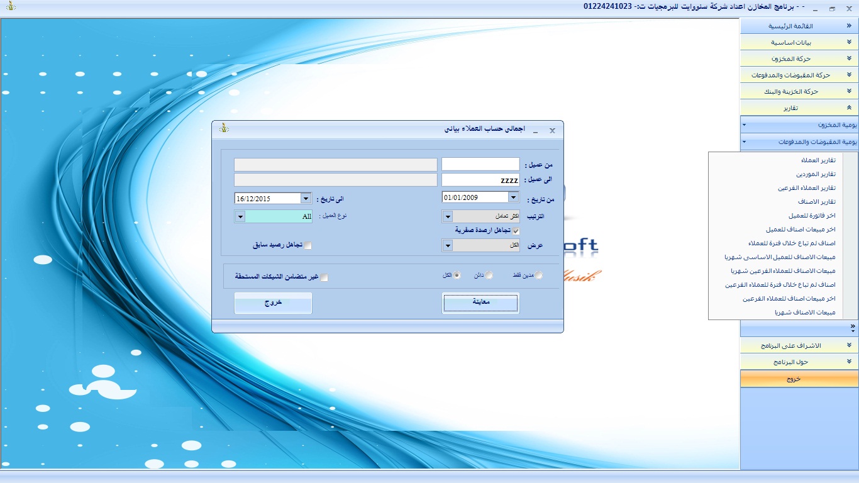
Task: Choose تقارير الموردين from the popup menu
Action: [x=814, y=174]
